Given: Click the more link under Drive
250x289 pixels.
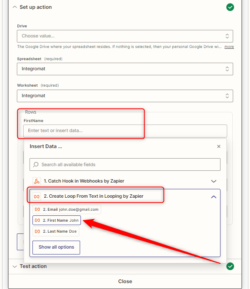Looking at the screenshot, I should pos(229,47).
